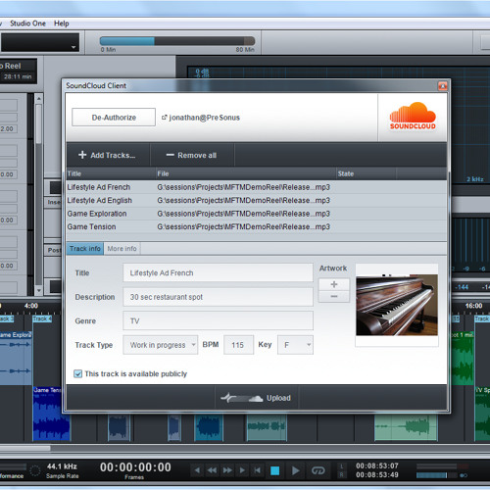Click the Upload button
The image size is (490, 490).
(256, 398)
